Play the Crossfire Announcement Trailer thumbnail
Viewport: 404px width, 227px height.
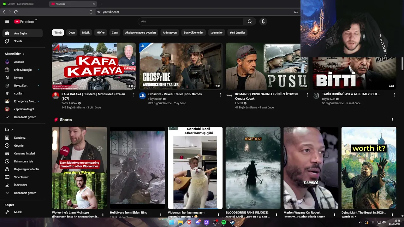point(181,66)
